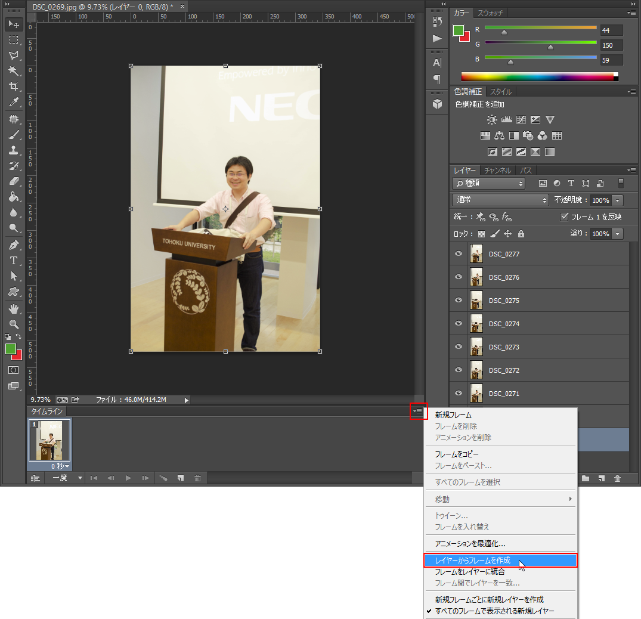Select the Pen tool
The width and height of the screenshot is (641, 619).
tap(14, 245)
